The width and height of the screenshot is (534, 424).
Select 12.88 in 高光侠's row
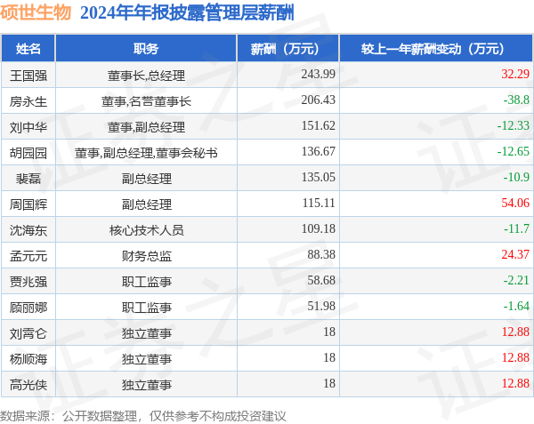click(x=515, y=384)
